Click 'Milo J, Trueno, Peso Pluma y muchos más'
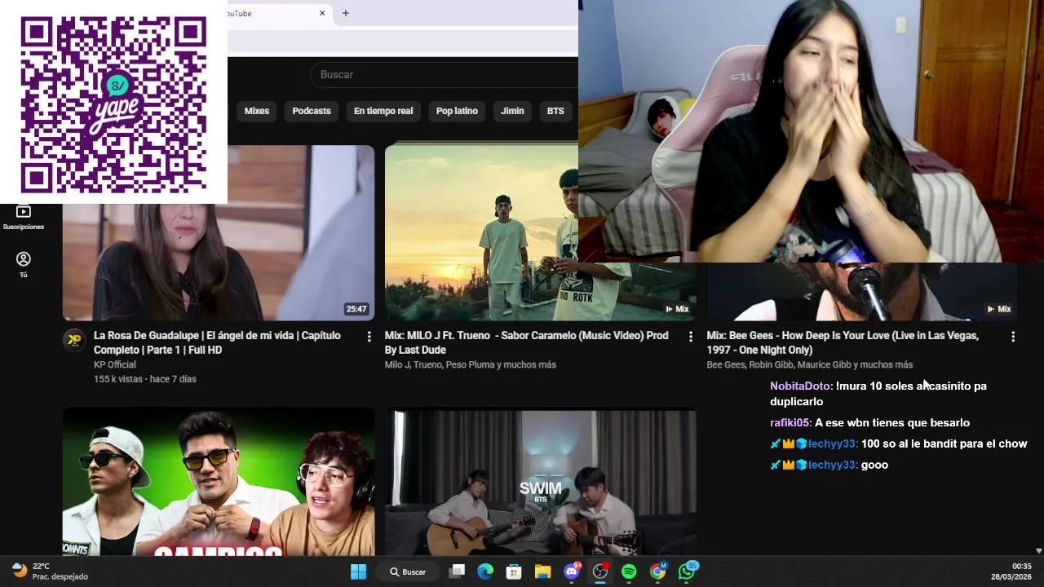The image size is (1044, 587). [471, 364]
